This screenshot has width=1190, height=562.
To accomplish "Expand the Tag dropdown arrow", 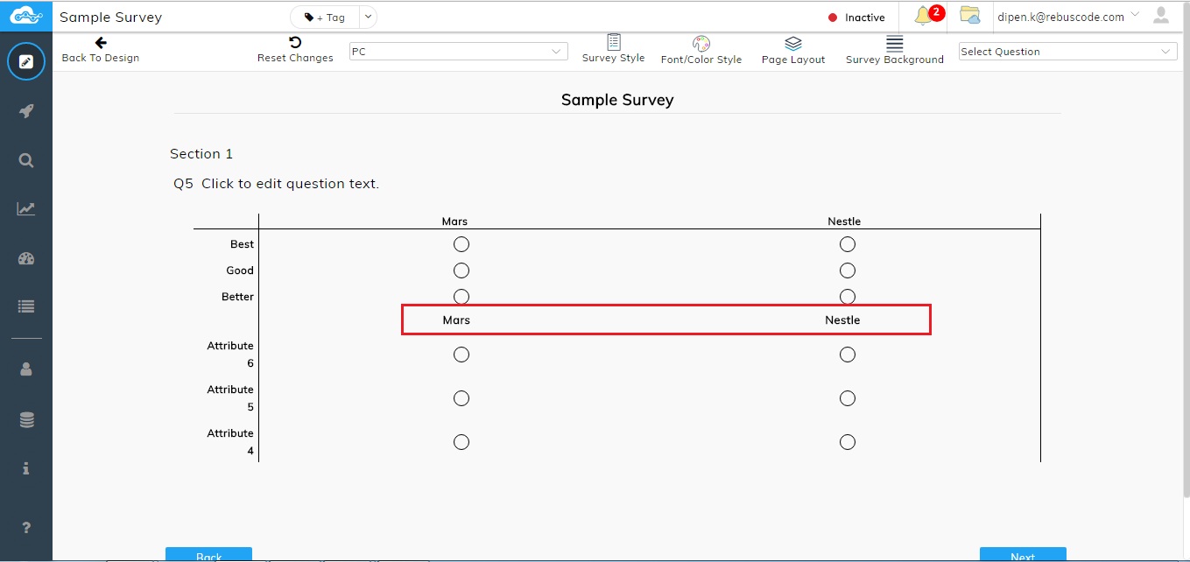I will pyautogui.click(x=368, y=18).
